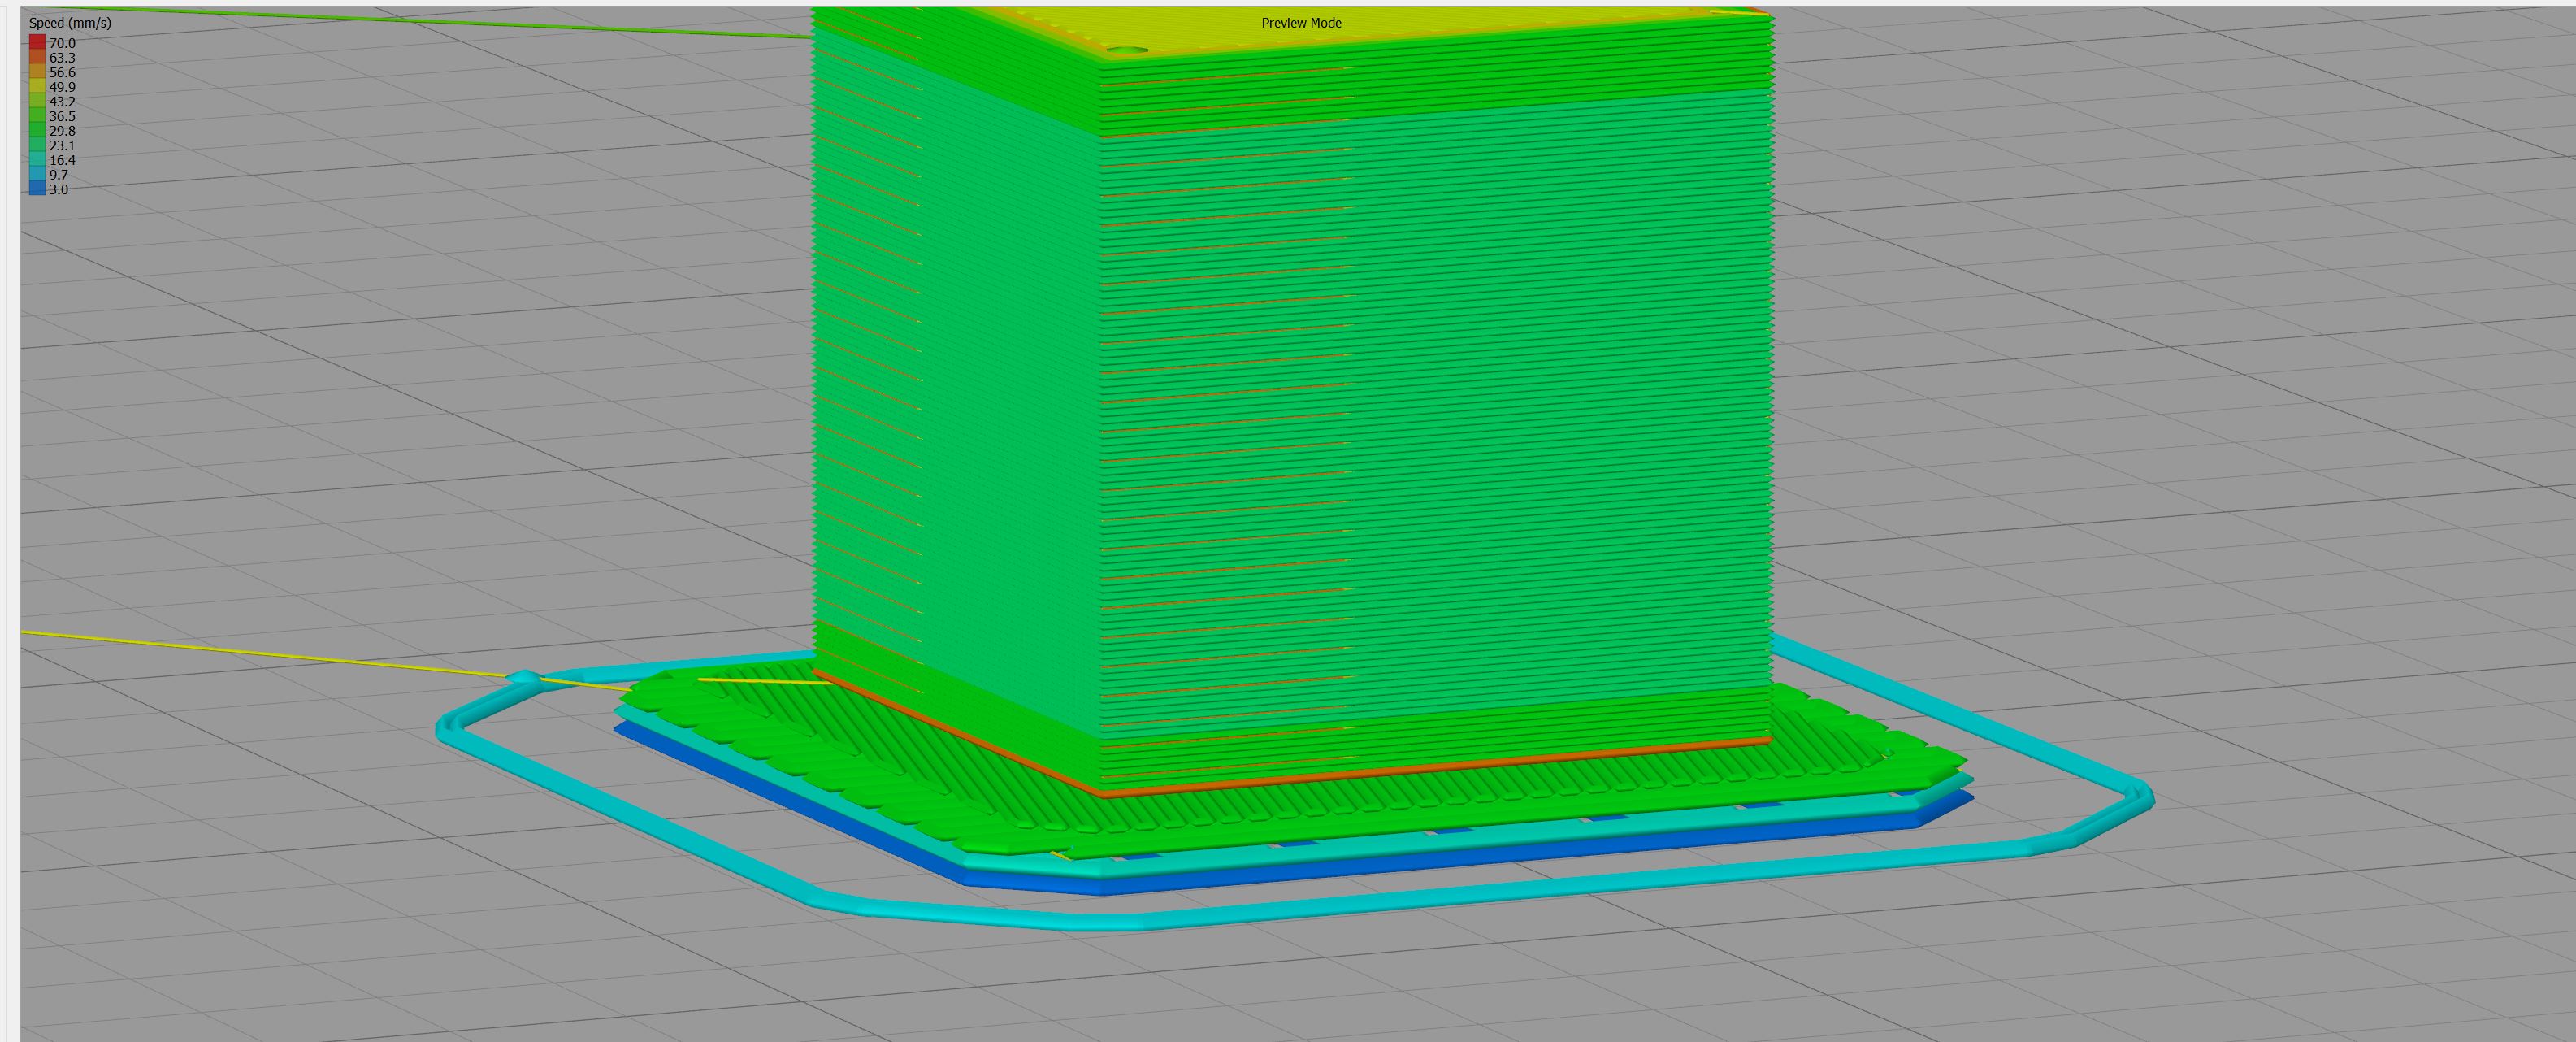Image resolution: width=2576 pixels, height=1042 pixels.
Task: Select the "36.5" legend value text
Action: (62, 116)
